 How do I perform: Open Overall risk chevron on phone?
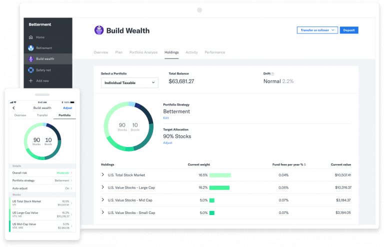(x=71, y=173)
